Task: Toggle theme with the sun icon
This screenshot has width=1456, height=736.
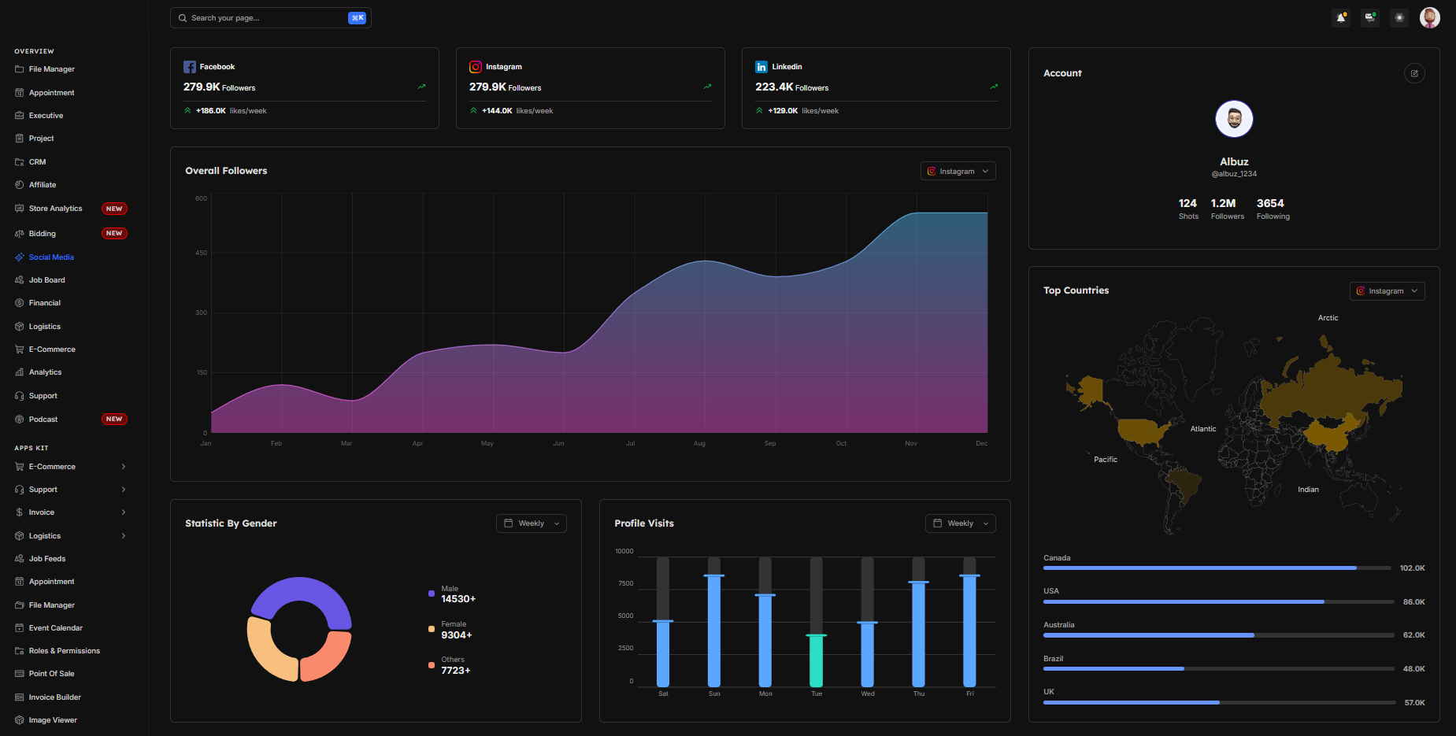Action: [x=1399, y=17]
